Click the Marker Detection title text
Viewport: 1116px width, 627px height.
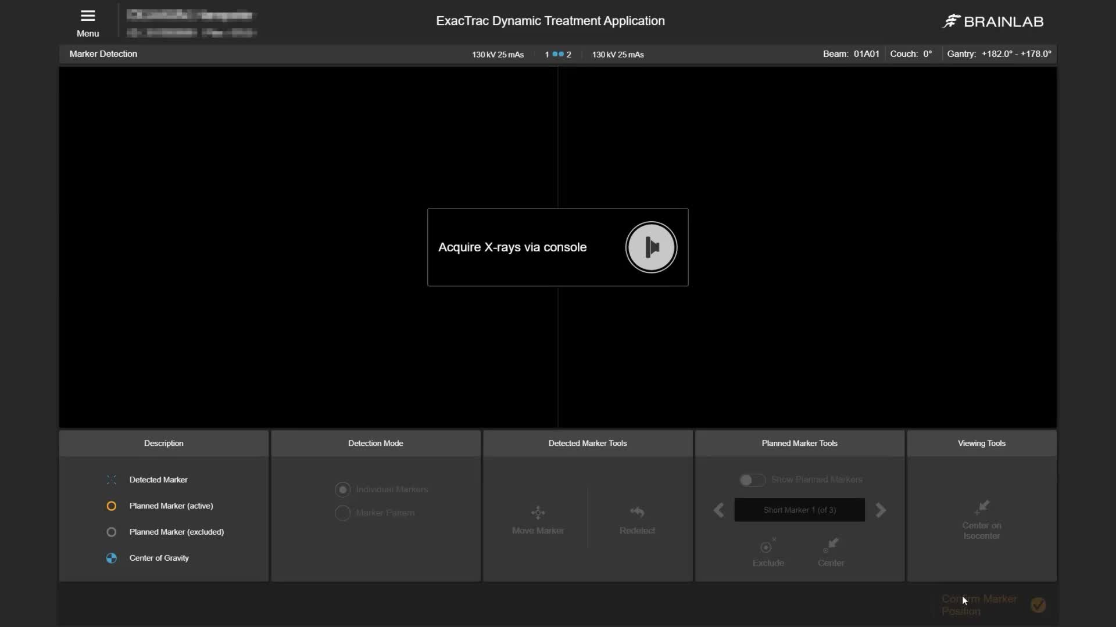pos(103,54)
